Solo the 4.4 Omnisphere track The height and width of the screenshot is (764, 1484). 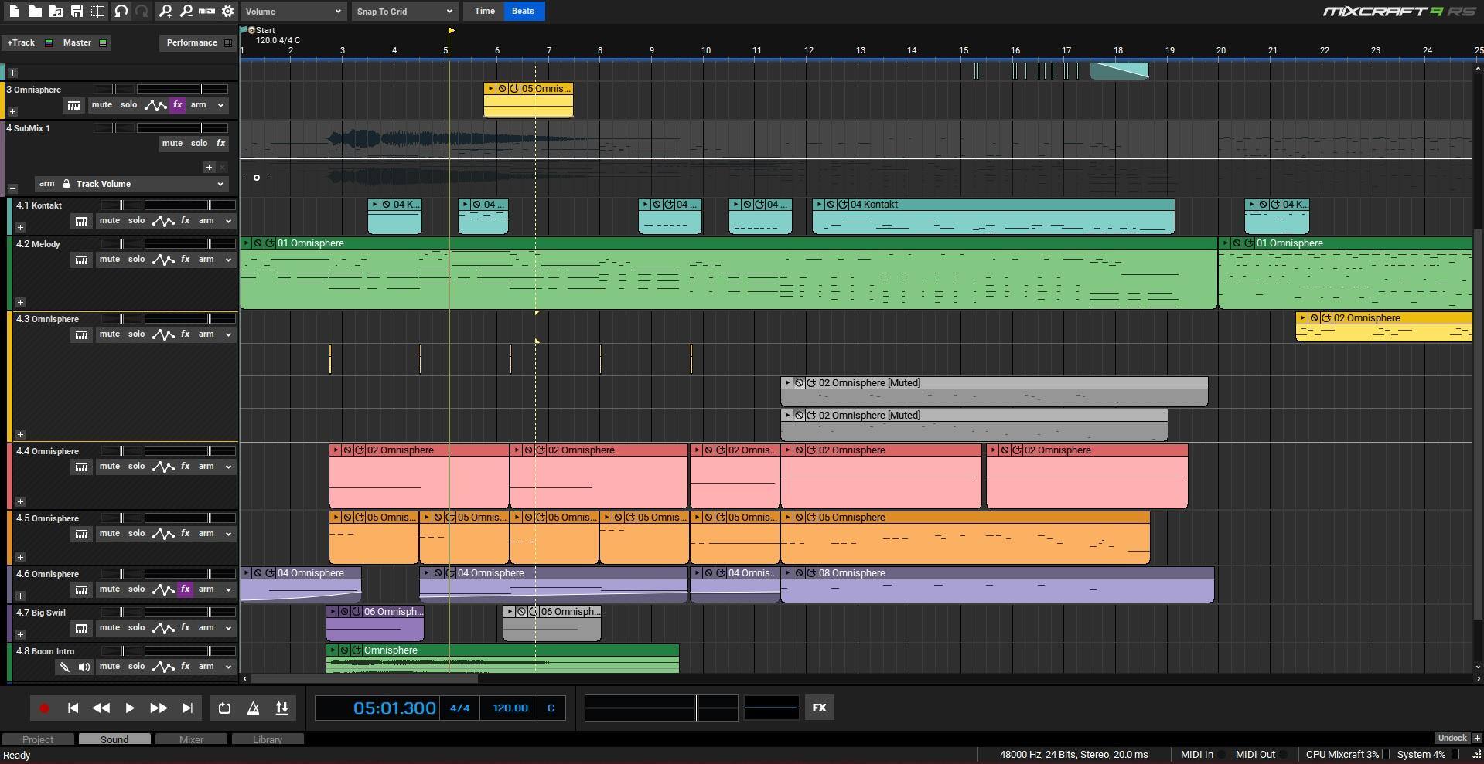pos(136,467)
